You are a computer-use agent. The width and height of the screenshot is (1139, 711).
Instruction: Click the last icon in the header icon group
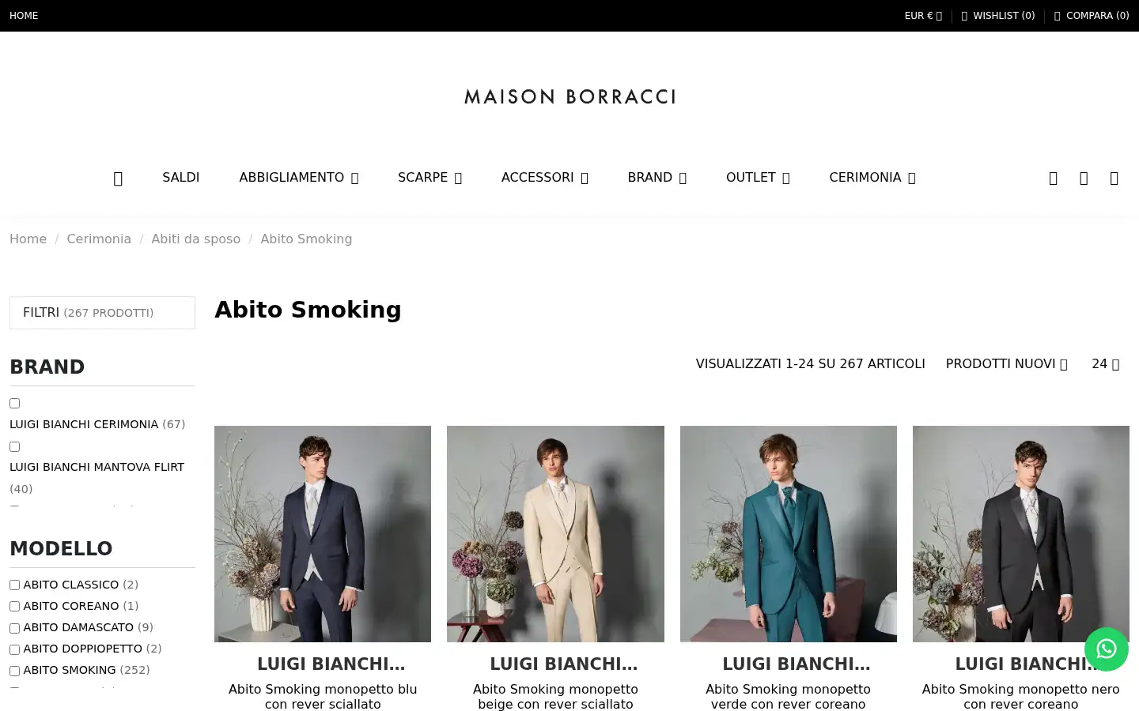coord(1114,179)
